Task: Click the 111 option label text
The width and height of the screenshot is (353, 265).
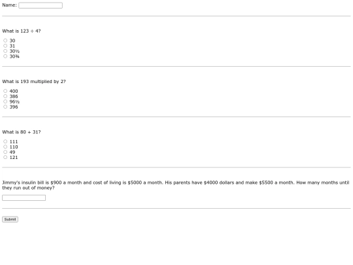Action: pos(14,141)
